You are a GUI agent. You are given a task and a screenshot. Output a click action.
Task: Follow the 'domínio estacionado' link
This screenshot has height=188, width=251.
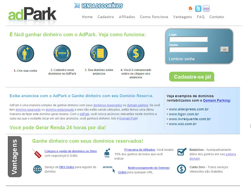[x=60, y=110]
